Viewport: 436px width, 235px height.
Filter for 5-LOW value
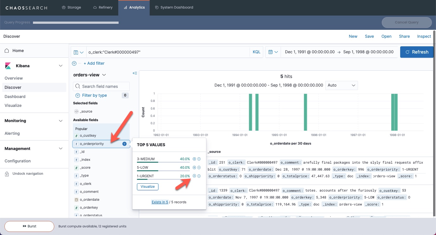pyautogui.click(x=194, y=167)
